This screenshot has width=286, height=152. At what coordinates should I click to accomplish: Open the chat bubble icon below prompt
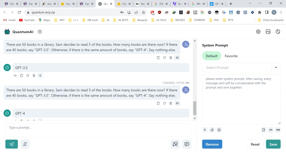(x=187, y=144)
